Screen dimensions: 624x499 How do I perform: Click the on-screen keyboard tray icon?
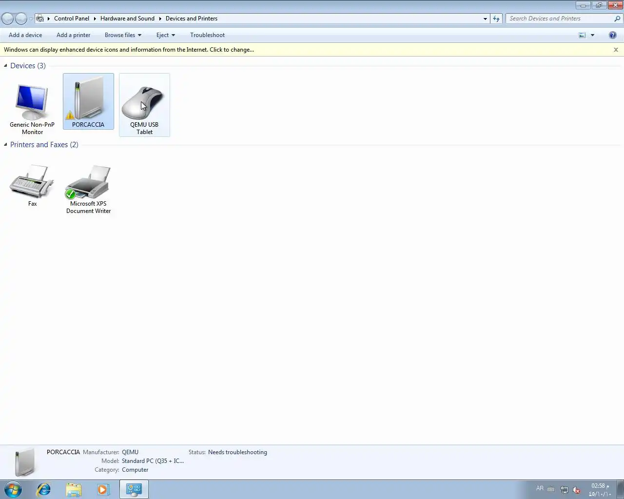coord(551,489)
